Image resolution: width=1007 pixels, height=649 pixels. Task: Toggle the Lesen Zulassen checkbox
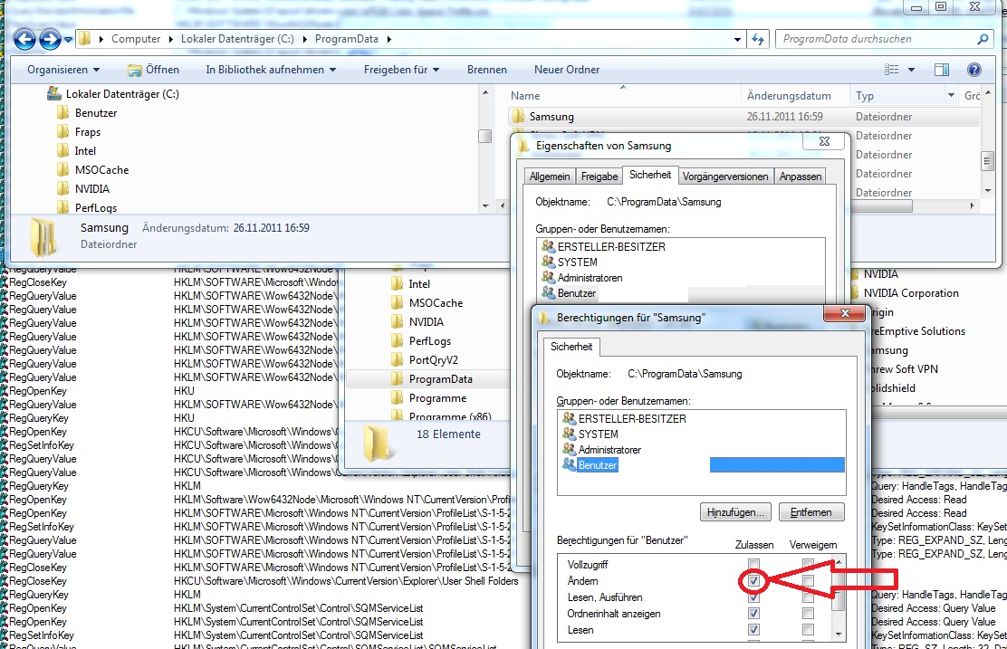tap(754, 630)
